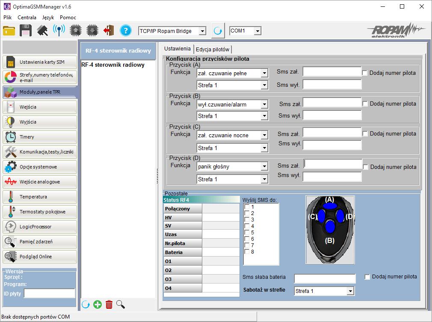This screenshot has width=432, height=322.
Task: Click the chip download arrow icon
Action: pos(92,30)
